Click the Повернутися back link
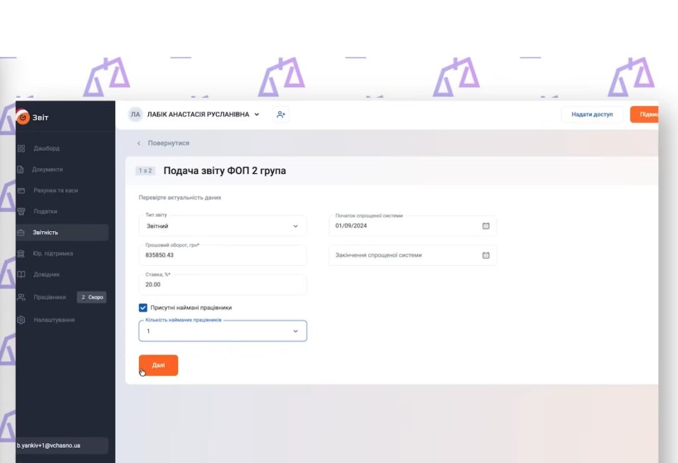 pos(168,143)
